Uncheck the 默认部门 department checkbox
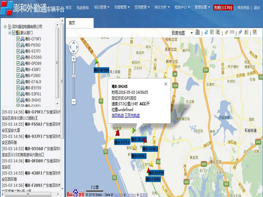263x197 pixels. tap(14, 33)
